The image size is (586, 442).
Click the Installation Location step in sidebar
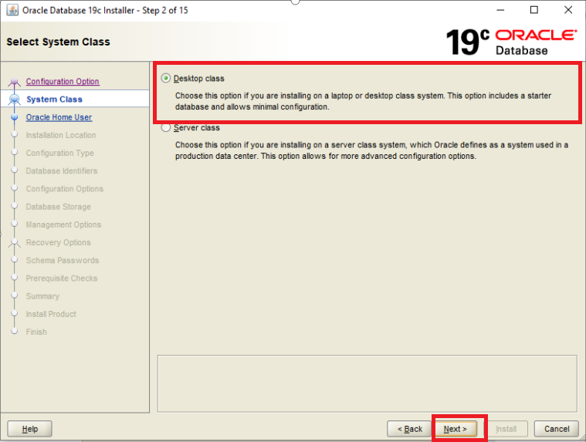point(60,135)
